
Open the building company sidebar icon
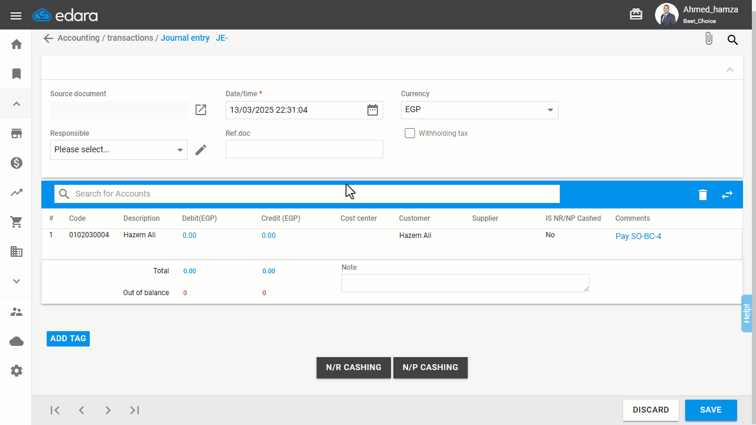pyautogui.click(x=17, y=251)
